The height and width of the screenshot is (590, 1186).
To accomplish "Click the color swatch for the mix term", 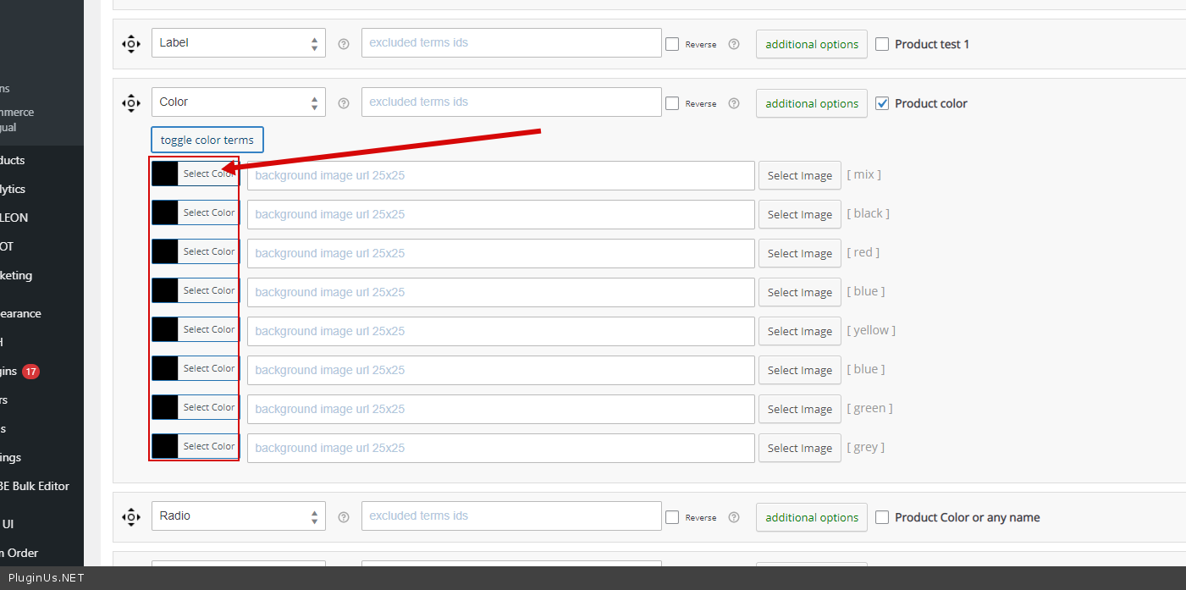I will click(165, 174).
